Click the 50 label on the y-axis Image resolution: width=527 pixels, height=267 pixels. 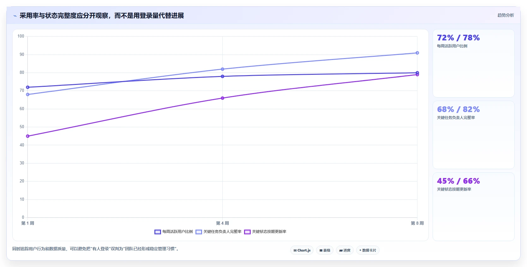coord(22,127)
